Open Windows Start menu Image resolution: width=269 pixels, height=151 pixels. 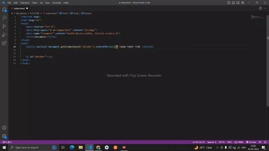coord(4,147)
